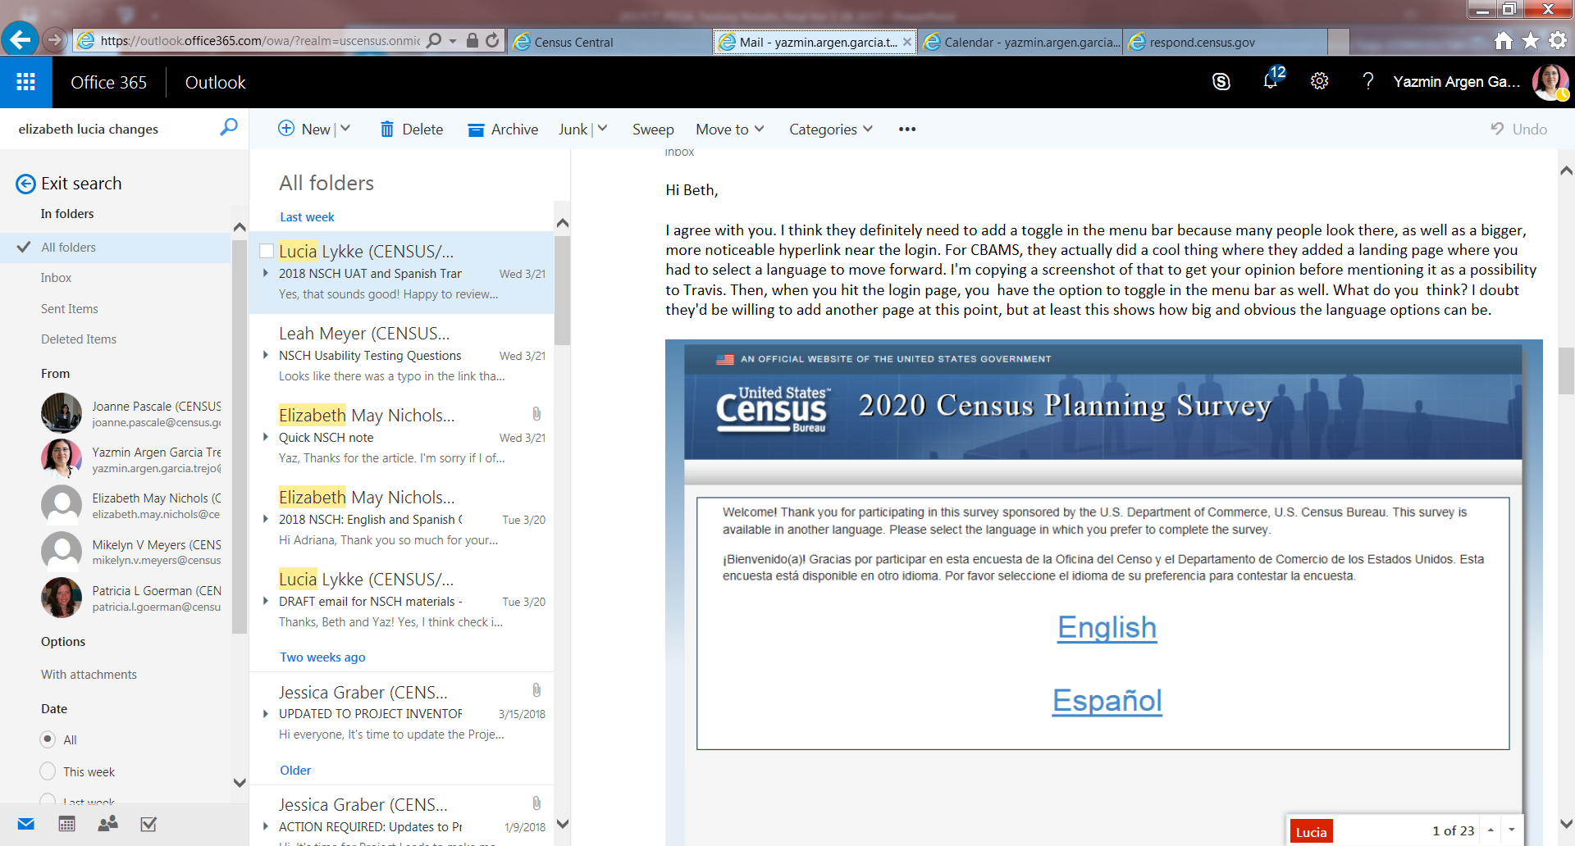Expand the DRAFT email for NSCH materials thread
The height and width of the screenshot is (846, 1575).
coord(266,601)
